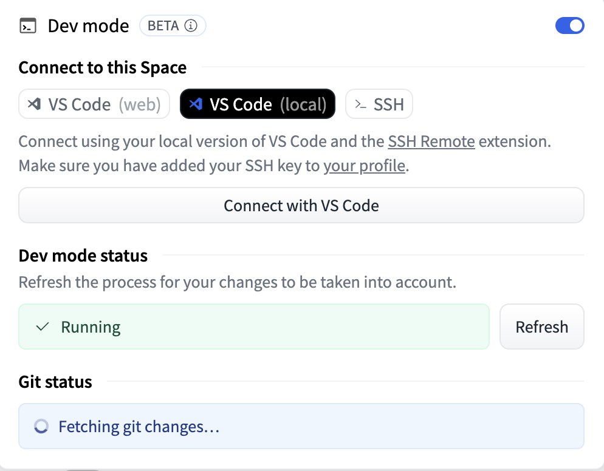Open the your profile link
The width and height of the screenshot is (604, 471).
(x=364, y=166)
